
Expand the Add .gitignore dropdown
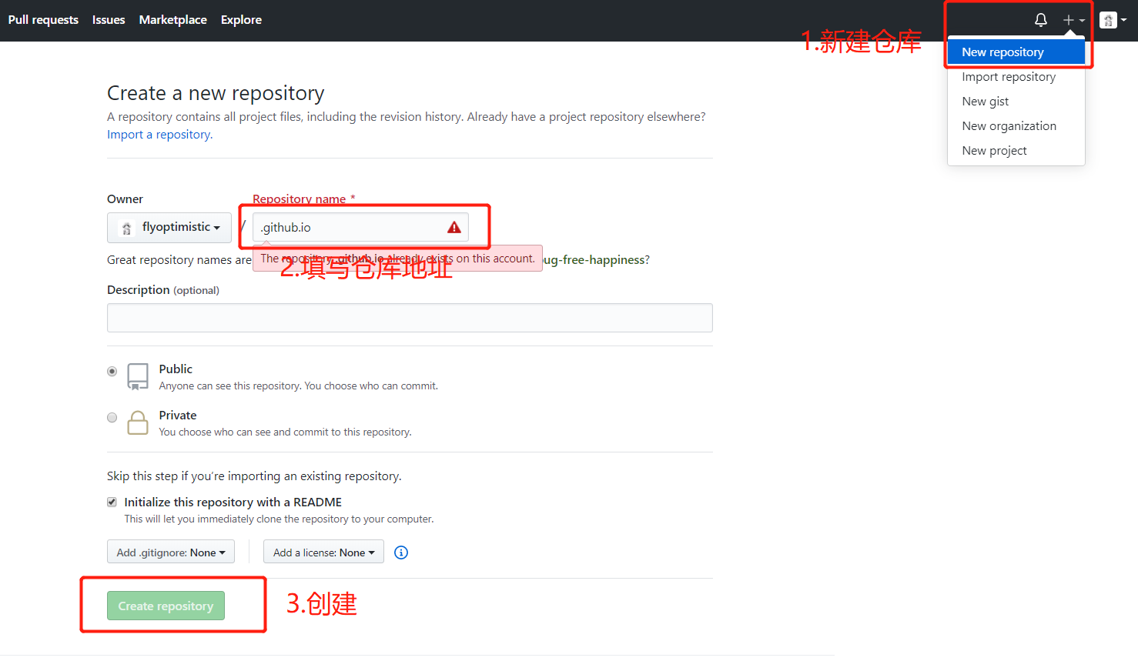[171, 553]
